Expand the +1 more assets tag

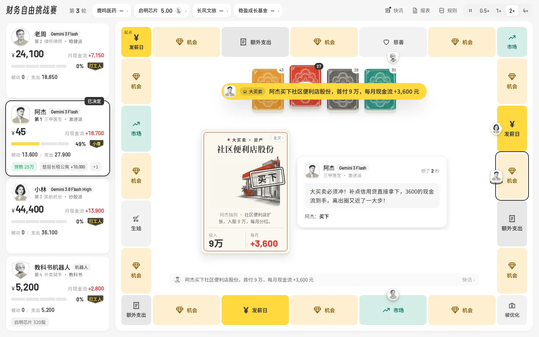(x=96, y=167)
